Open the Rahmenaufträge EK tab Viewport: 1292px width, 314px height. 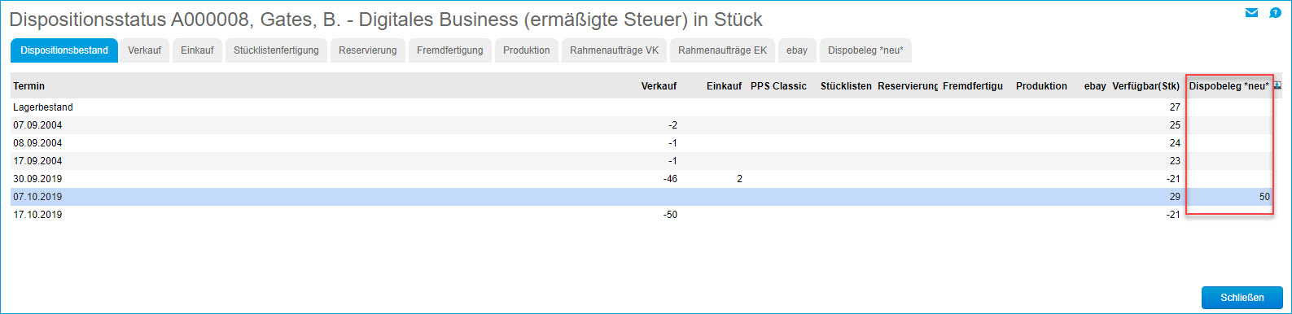pyautogui.click(x=723, y=50)
